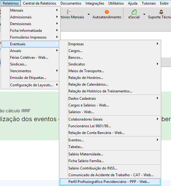171x186 pixels.
Task: Open the Documentos menu
Action: (71, 3)
